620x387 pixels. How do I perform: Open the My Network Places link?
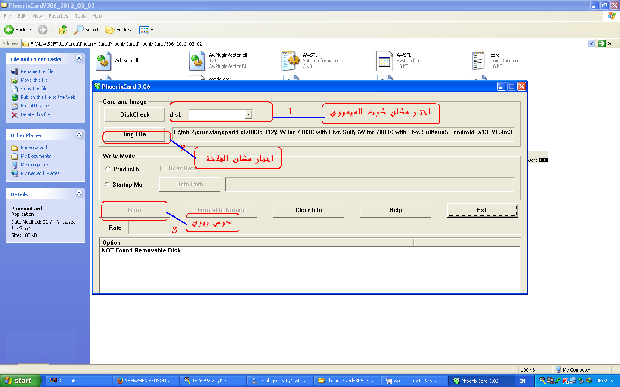pyautogui.click(x=40, y=173)
